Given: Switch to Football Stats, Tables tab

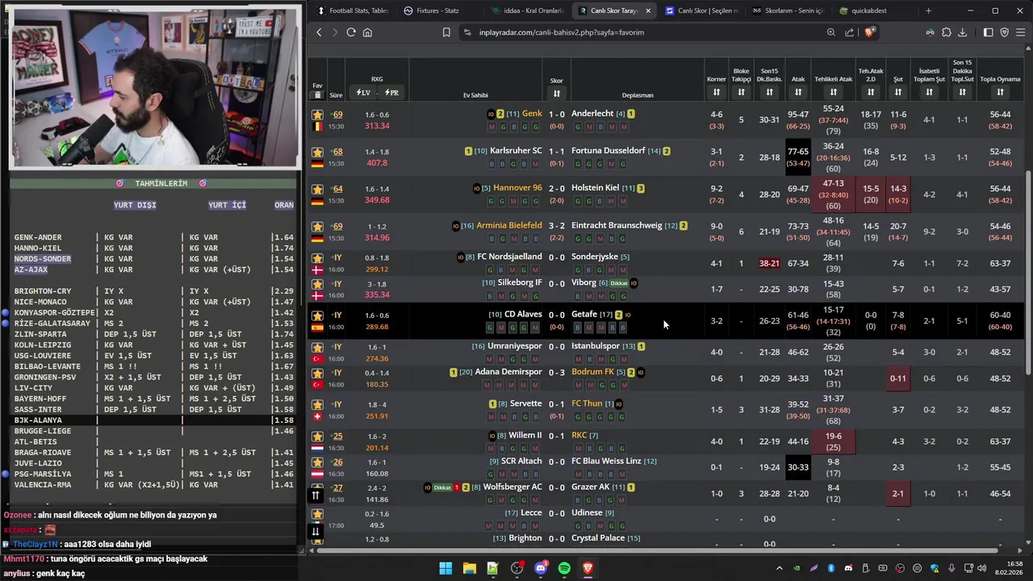Looking at the screenshot, I should (353, 10).
